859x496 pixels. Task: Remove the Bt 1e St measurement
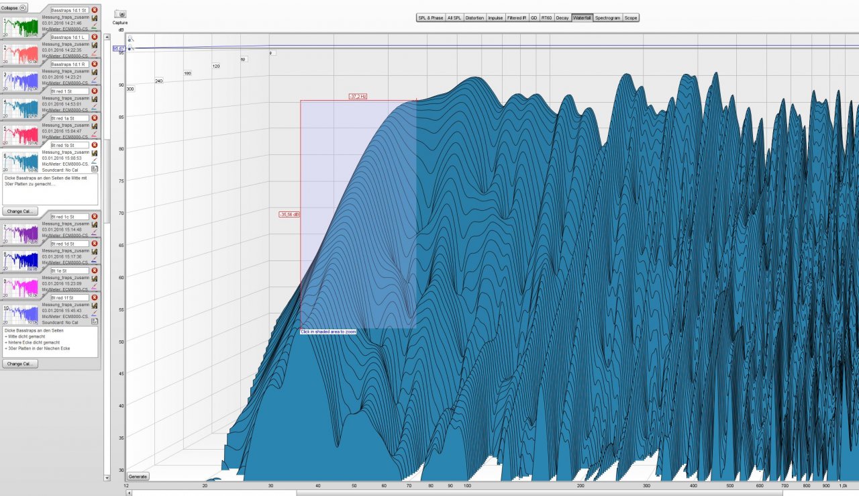(95, 270)
